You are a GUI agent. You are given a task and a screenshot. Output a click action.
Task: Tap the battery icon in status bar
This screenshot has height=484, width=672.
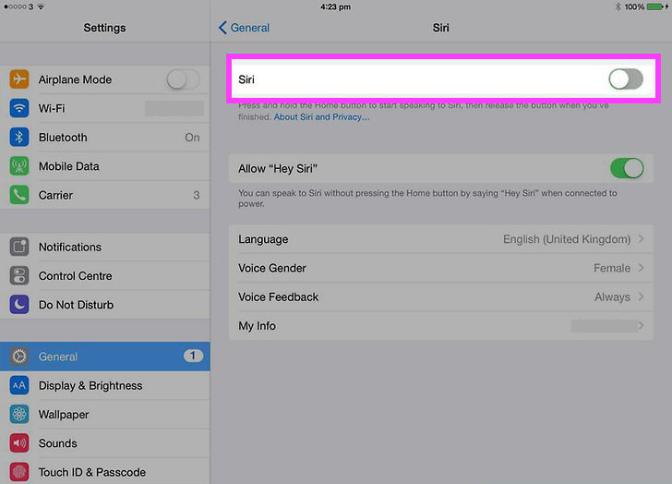coord(657,6)
